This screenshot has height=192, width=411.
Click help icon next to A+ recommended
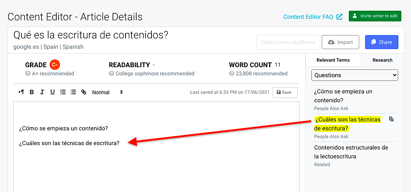(x=28, y=74)
